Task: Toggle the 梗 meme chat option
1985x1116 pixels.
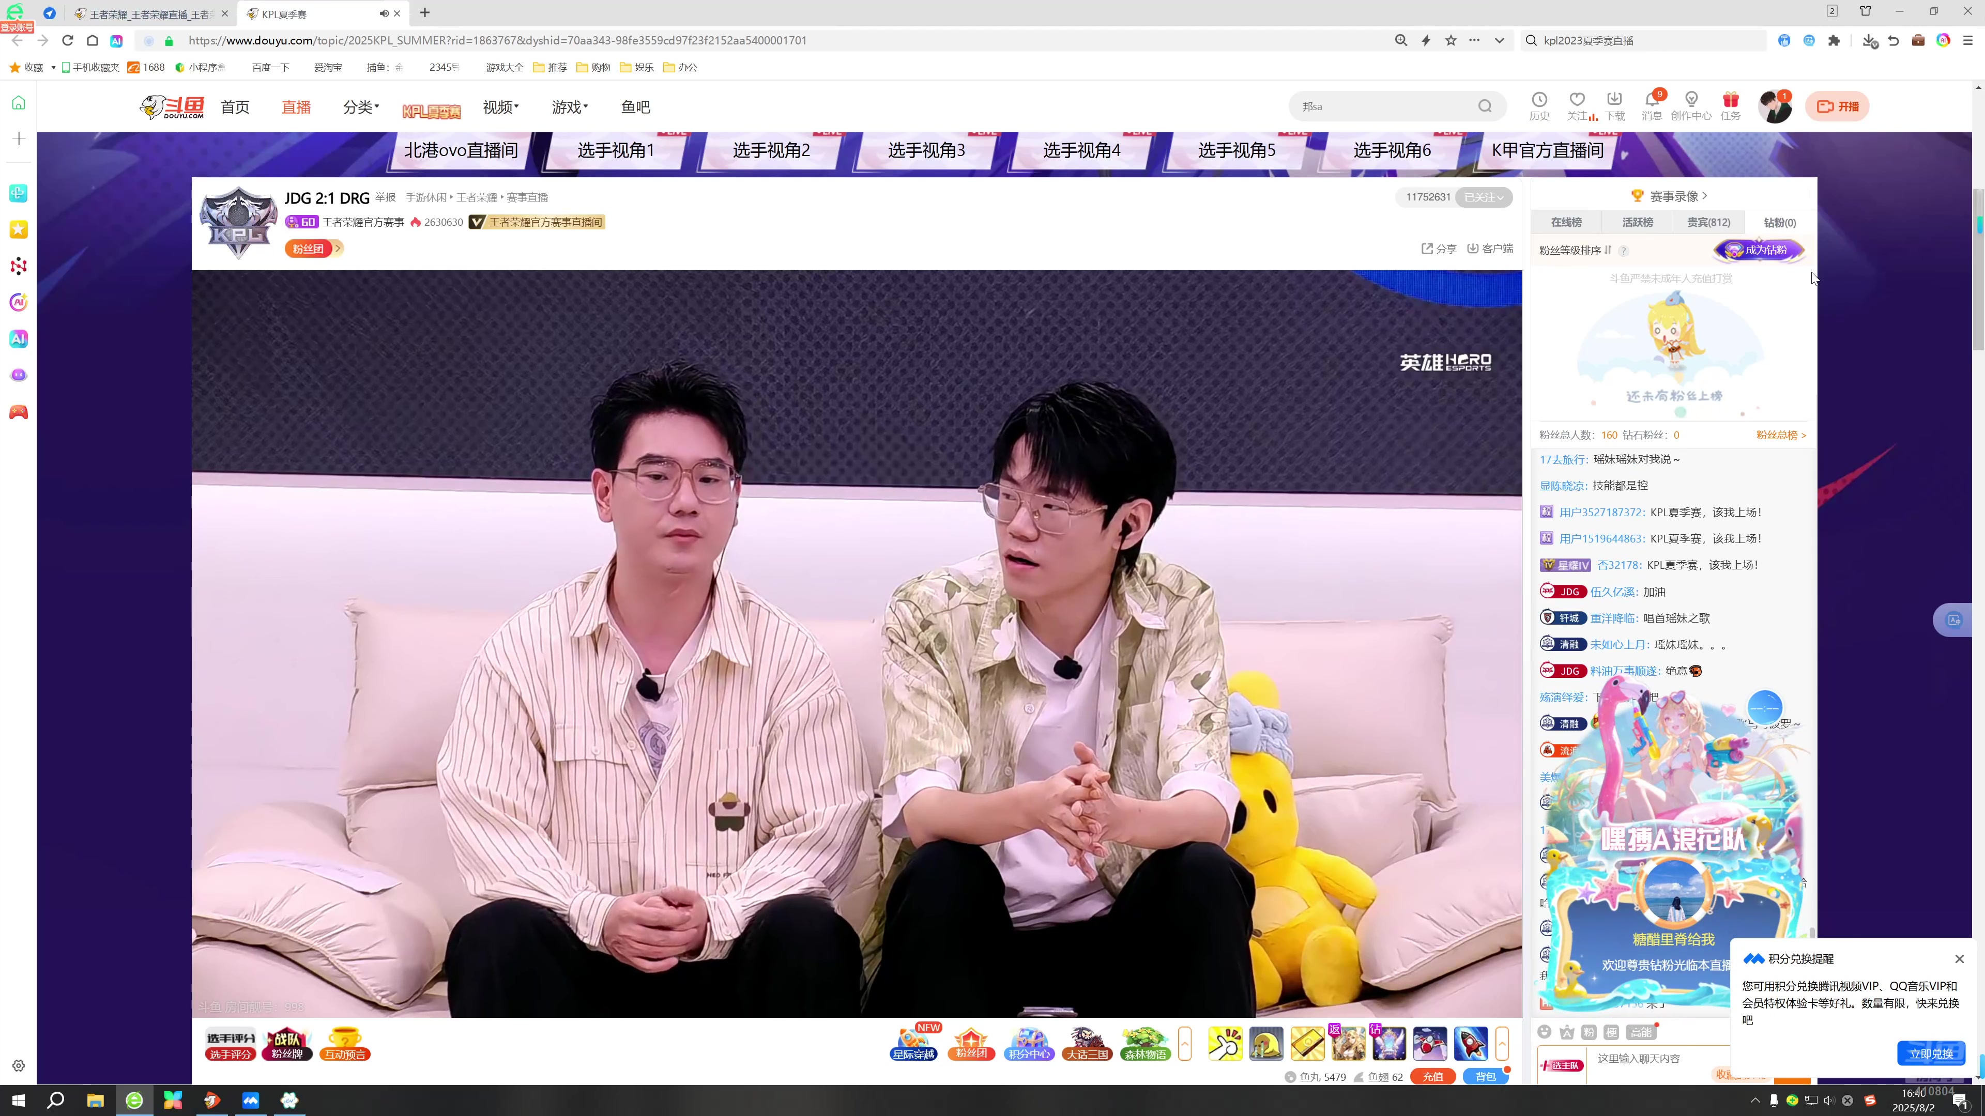Action: [1611, 1032]
